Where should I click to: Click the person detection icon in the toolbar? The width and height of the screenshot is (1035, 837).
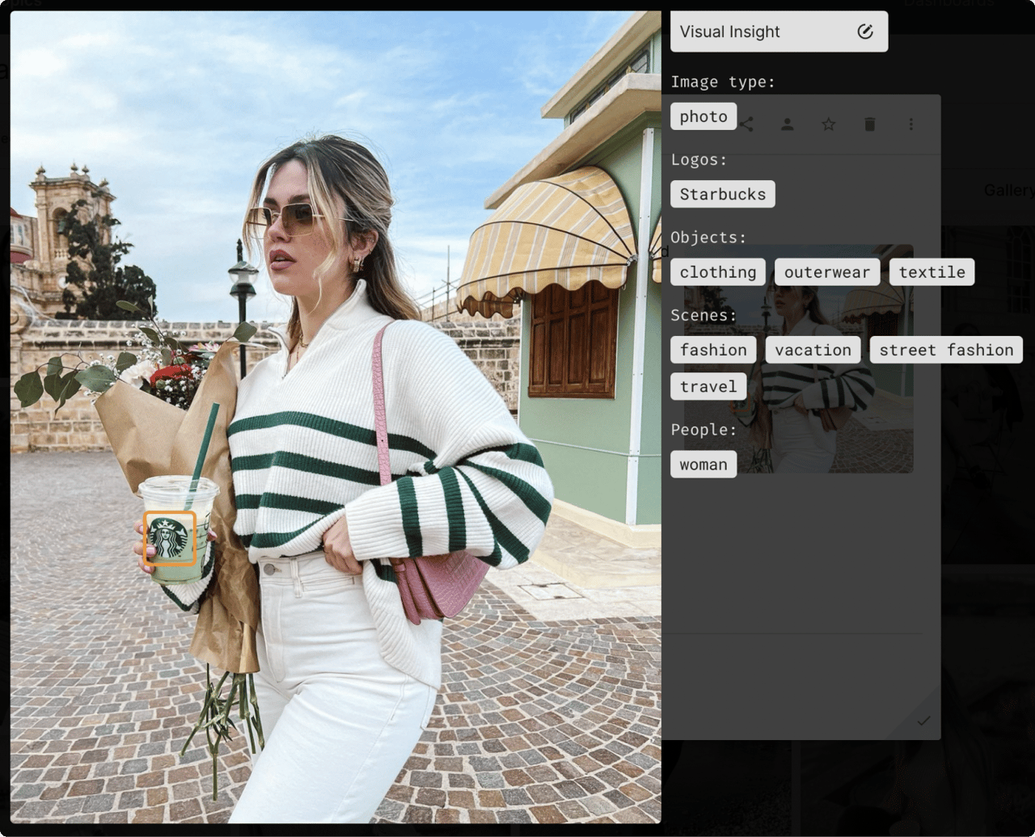click(x=787, y=124)
